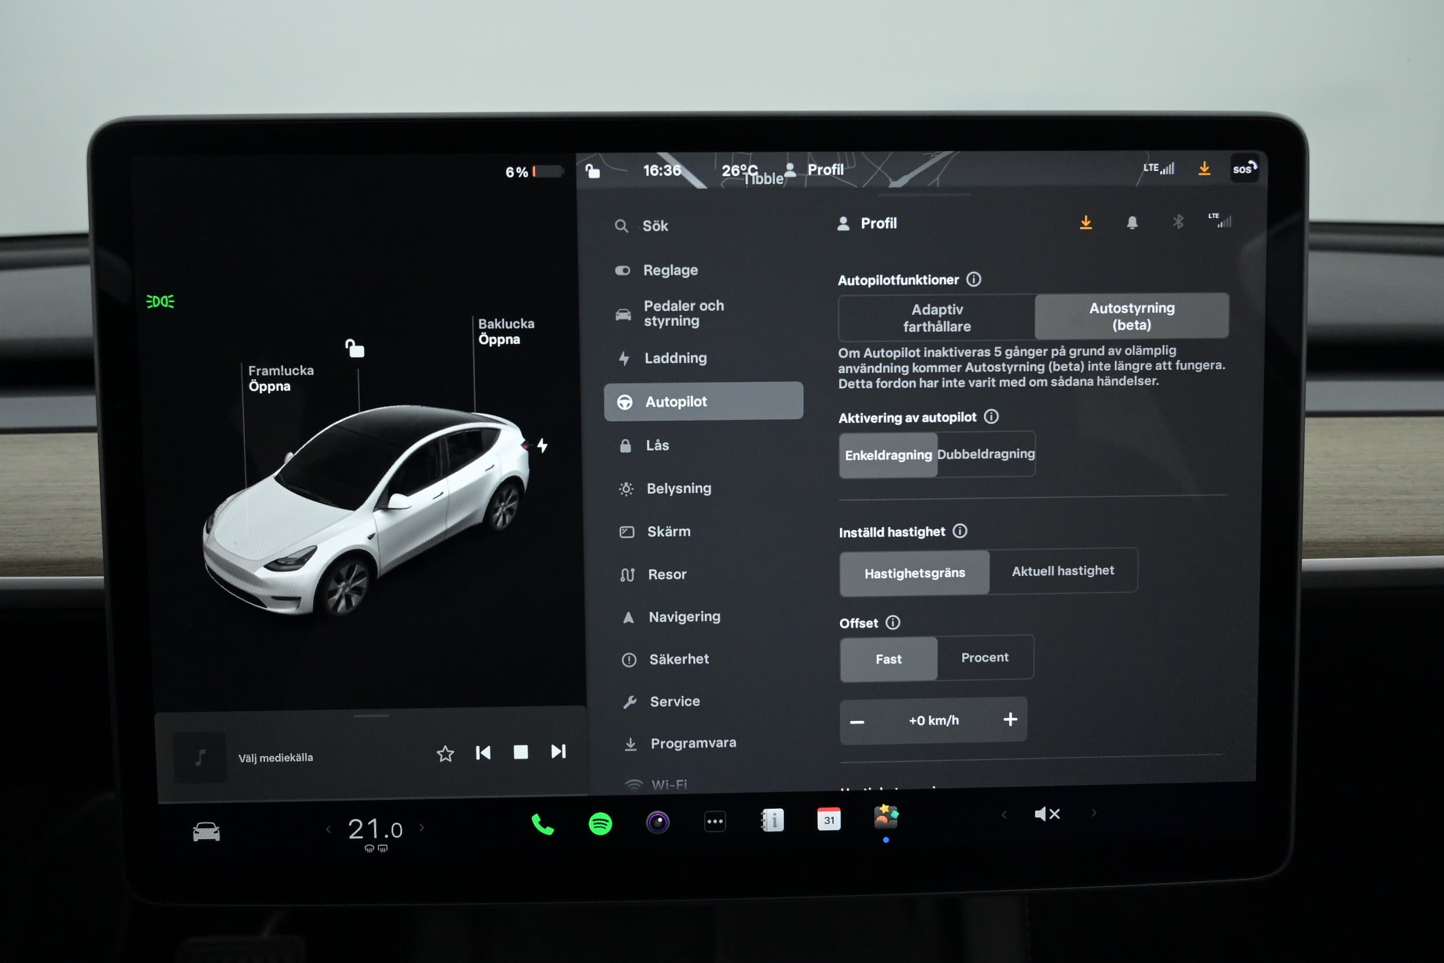Raise cabin temperature with the right arrow
Screen dimensions: 1444x963
click(x=422, y=828)
